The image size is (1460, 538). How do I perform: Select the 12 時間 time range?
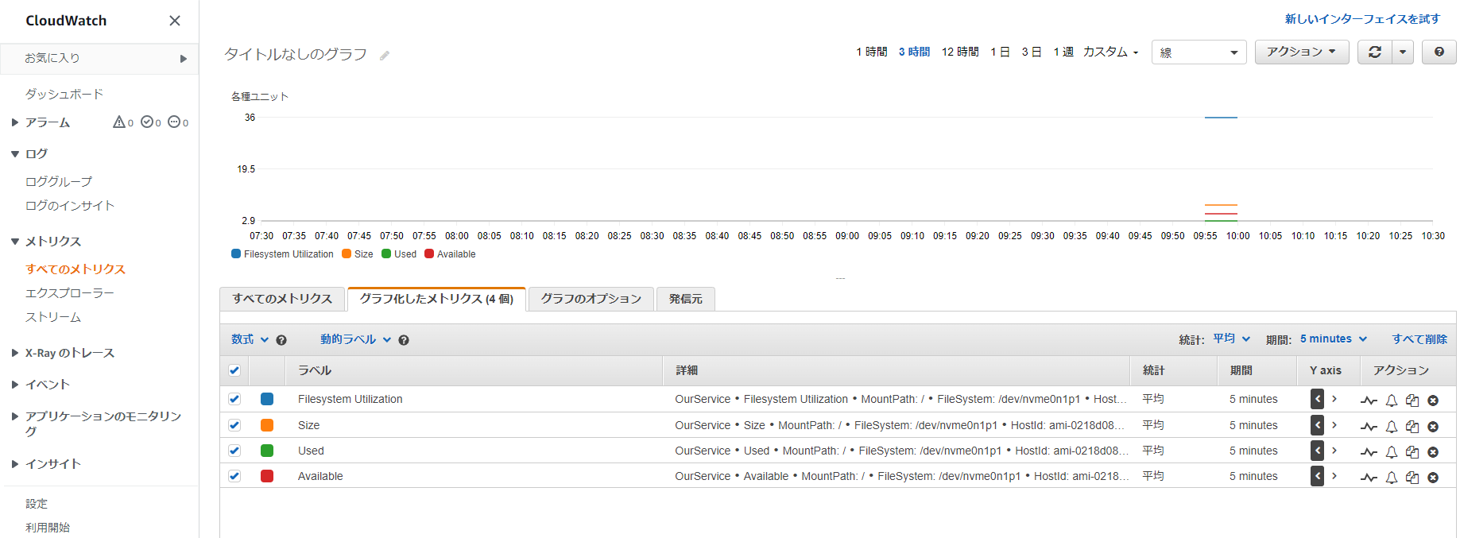click(959, 52)
